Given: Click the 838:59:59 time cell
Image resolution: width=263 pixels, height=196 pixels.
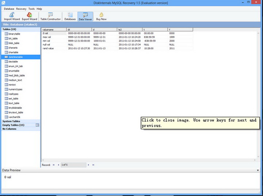Looking at the screenshot, I should click(x=155, y=37).
